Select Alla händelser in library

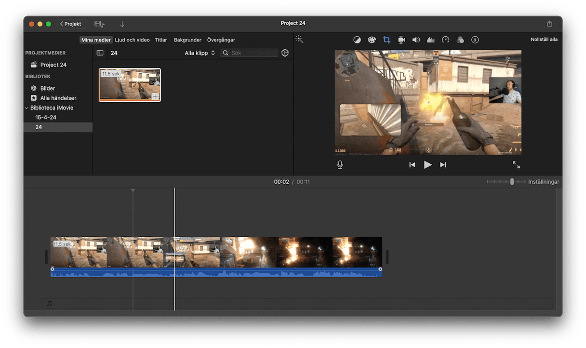tap(58, 98)
